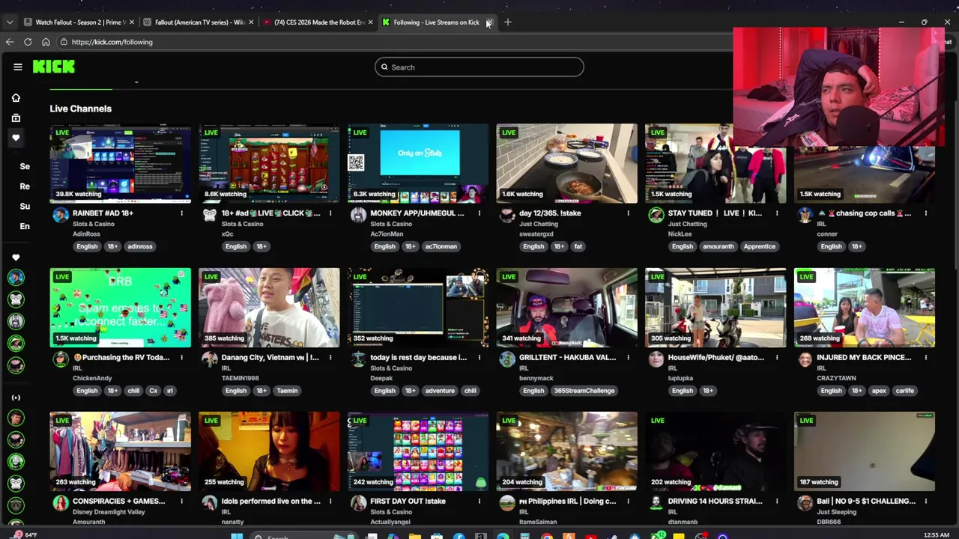The height and width of the screenshot is (539, 959).
Task: Select the Following heart icon in sidebar
Action: [16, 138]
